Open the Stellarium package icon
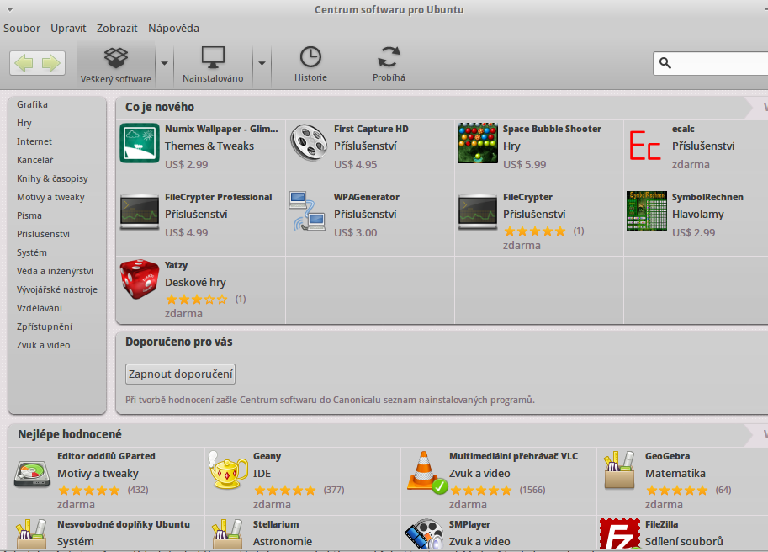This screenshot has height=552, width=768. pos(228,535)
